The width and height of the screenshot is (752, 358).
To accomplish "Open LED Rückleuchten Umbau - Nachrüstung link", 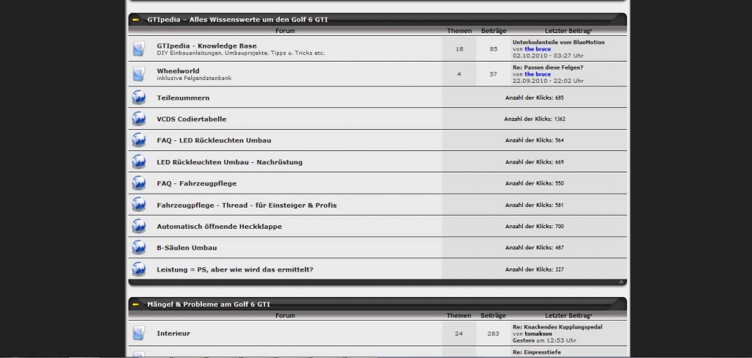I will [x=229, y=162].
